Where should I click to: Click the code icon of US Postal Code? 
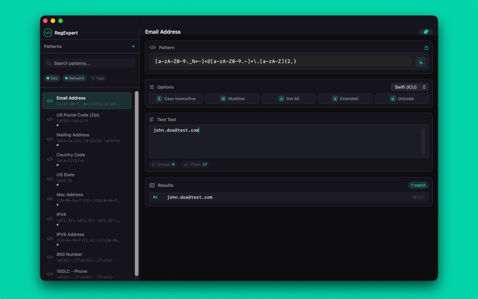click(50, 119)
